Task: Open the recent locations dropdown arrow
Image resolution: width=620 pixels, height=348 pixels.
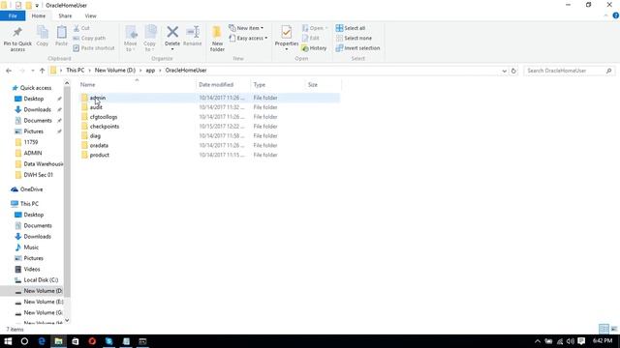Action: [32, 71]
